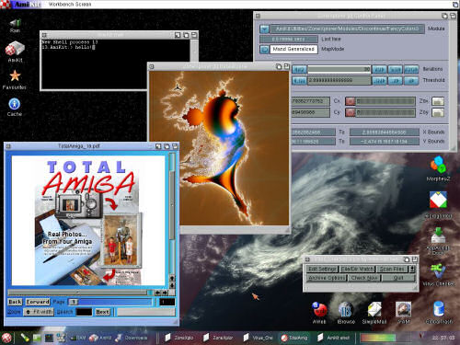Click the arrow button beside Scan Files
Image resolution: width=460 pixels, height=345 pixels.
(412, 269)
